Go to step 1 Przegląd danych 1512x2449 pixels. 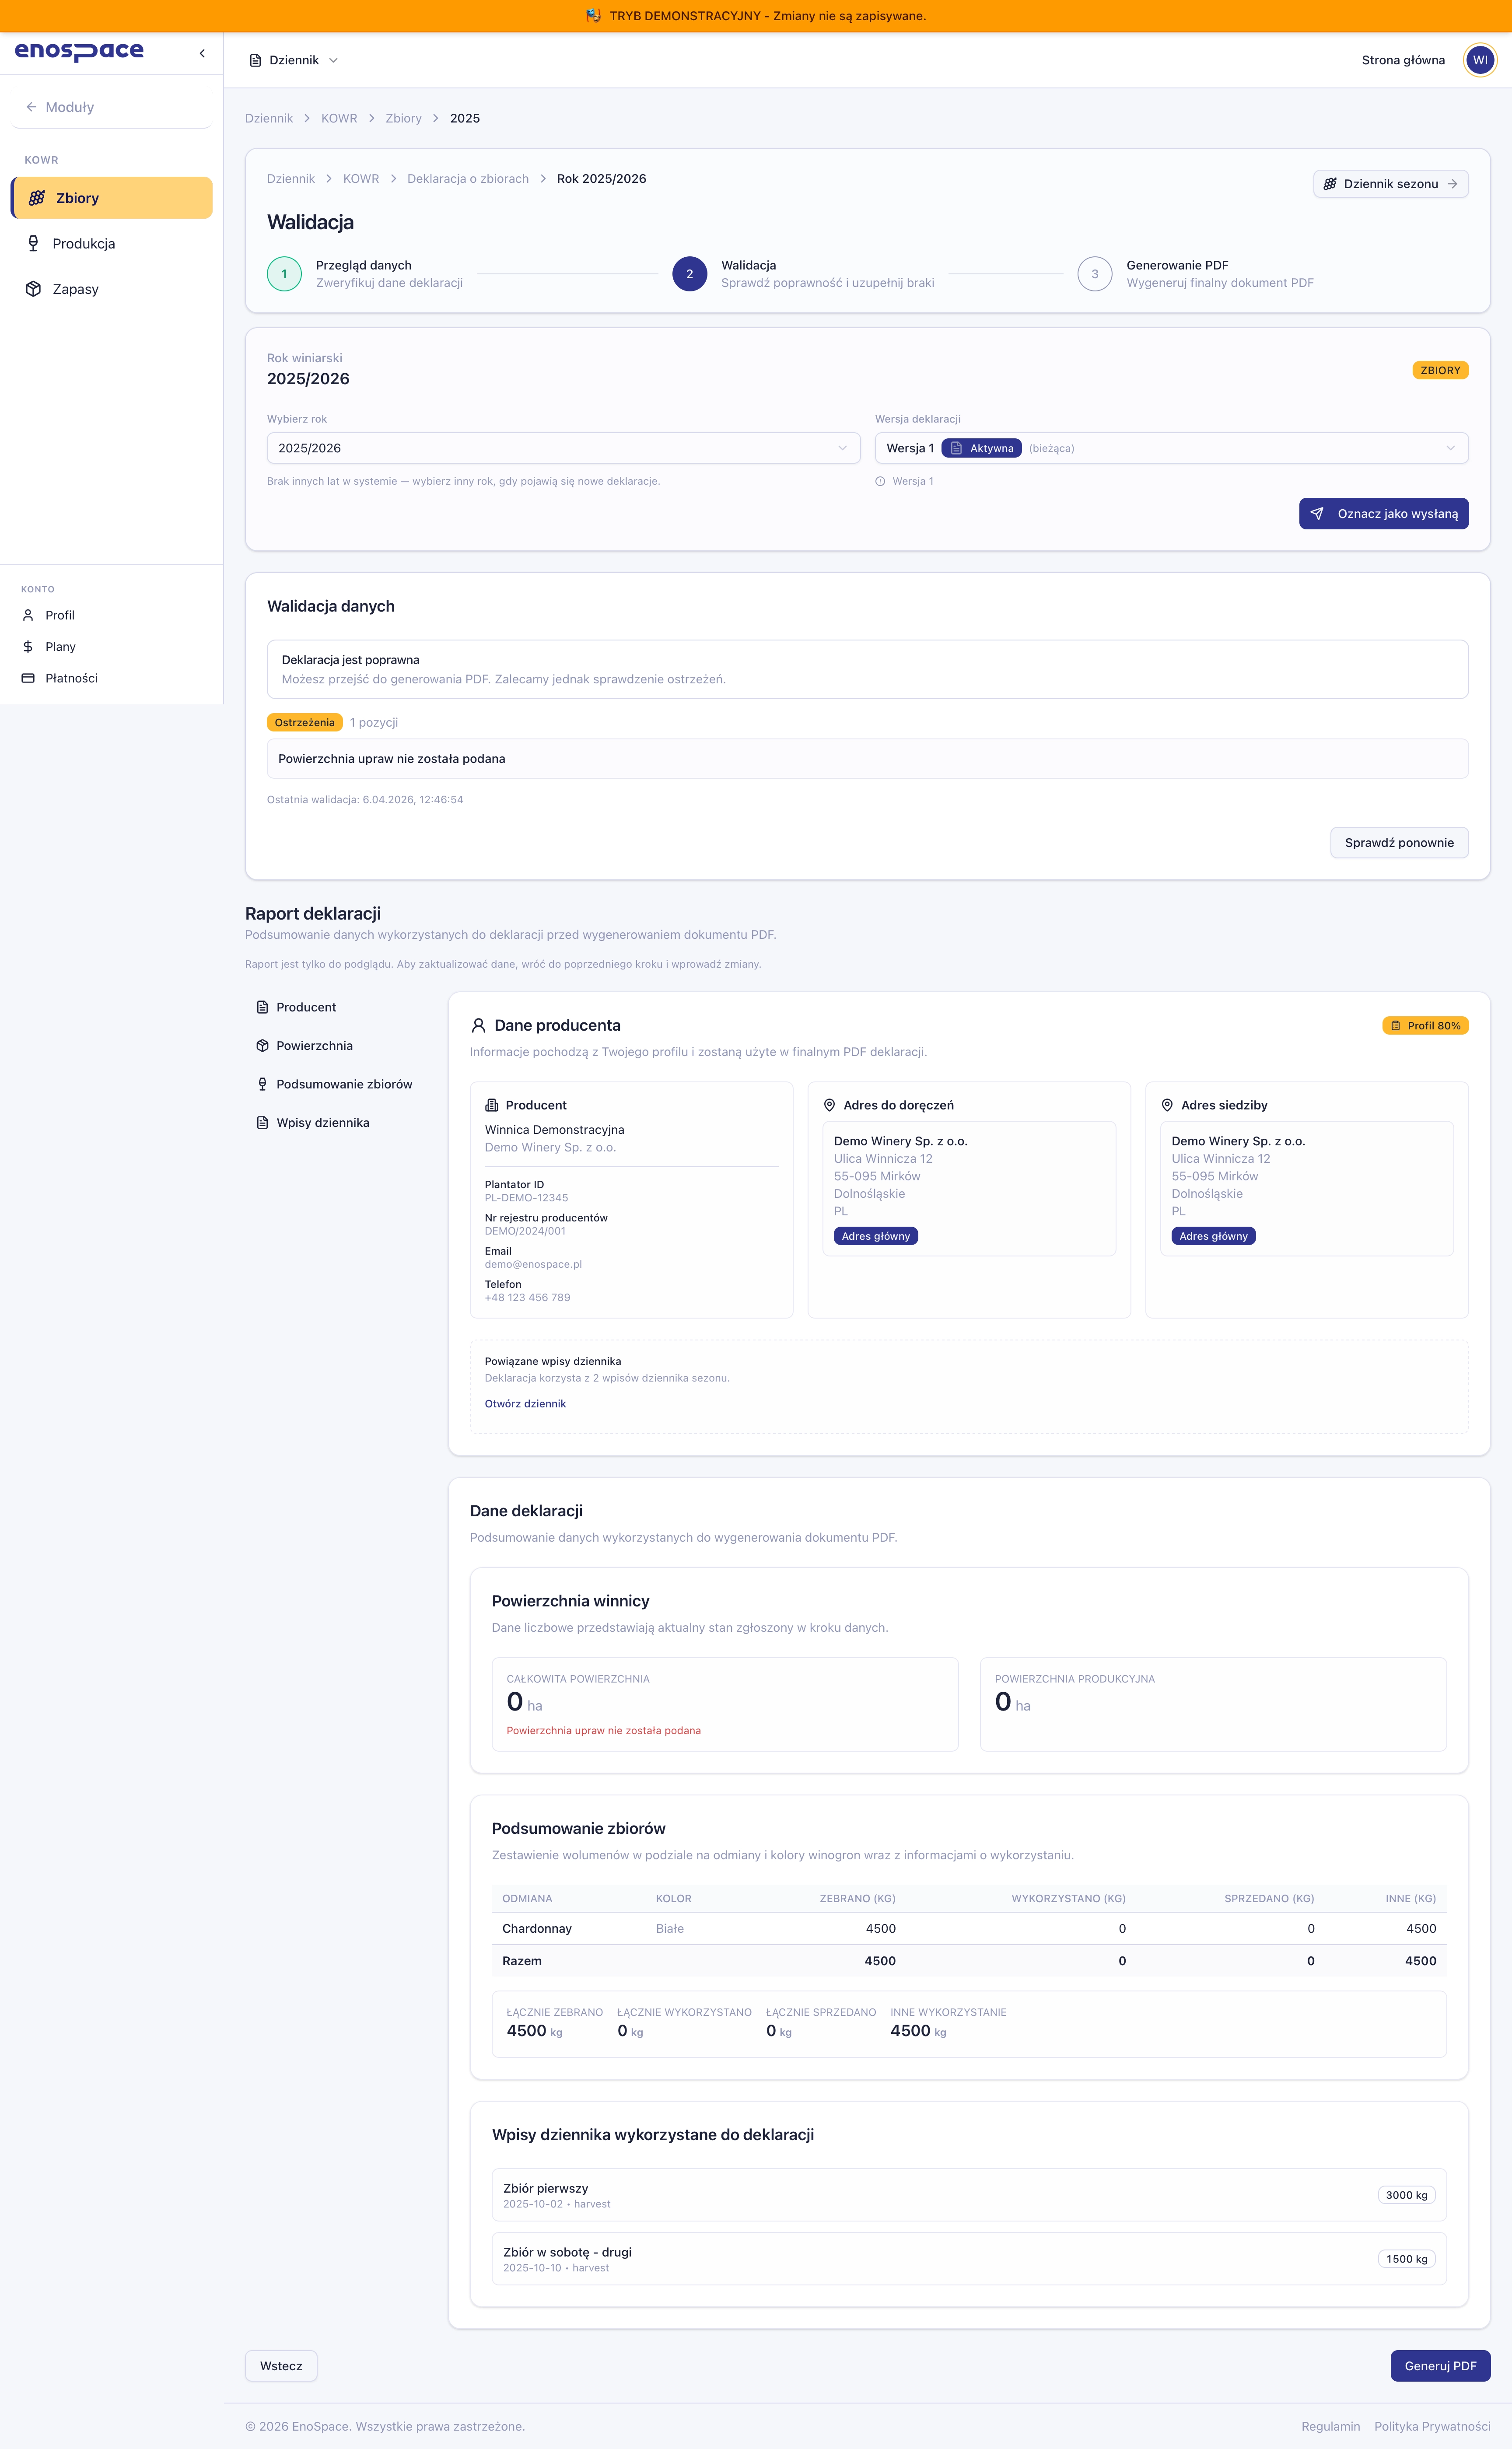click(284, 274)
